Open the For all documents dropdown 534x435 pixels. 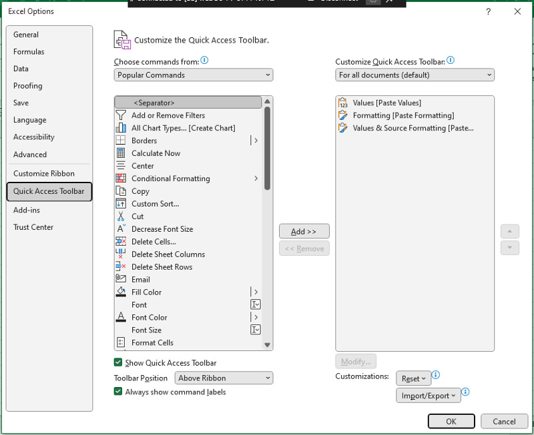(x=415, y=75)
